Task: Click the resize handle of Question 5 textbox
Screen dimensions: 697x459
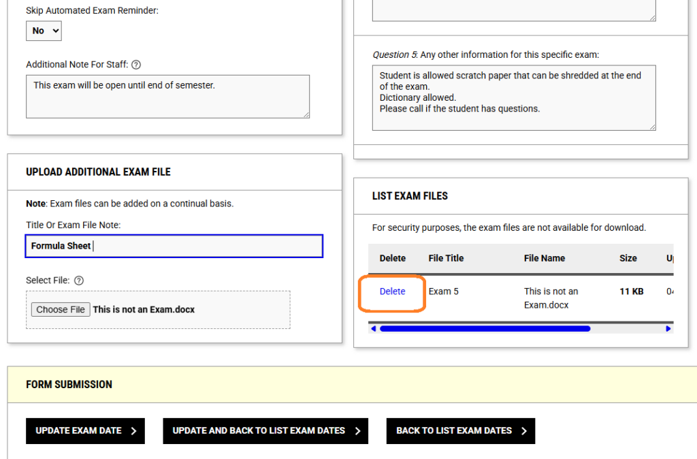Action: tap(652, 127)
